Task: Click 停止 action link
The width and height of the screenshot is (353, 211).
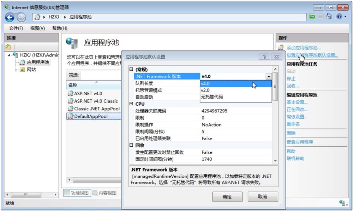Action: [x=291, y=79]
